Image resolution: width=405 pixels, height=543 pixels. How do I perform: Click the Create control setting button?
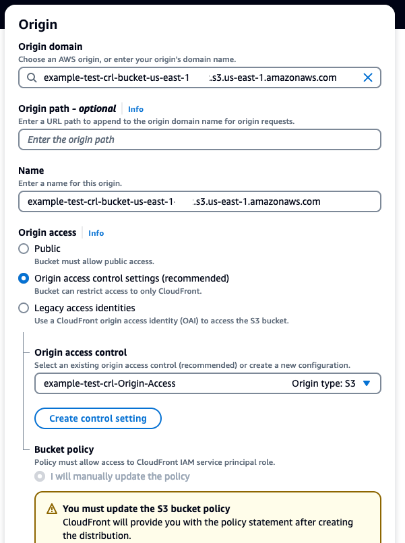click(98, 418)
